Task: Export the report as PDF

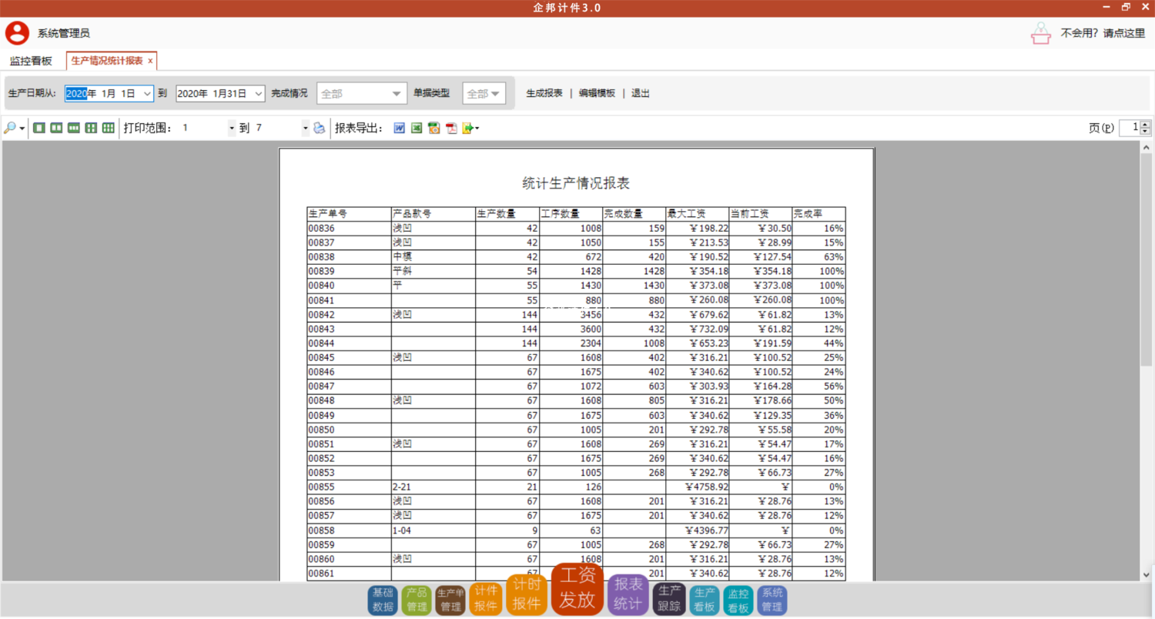Action: point(451,128)
